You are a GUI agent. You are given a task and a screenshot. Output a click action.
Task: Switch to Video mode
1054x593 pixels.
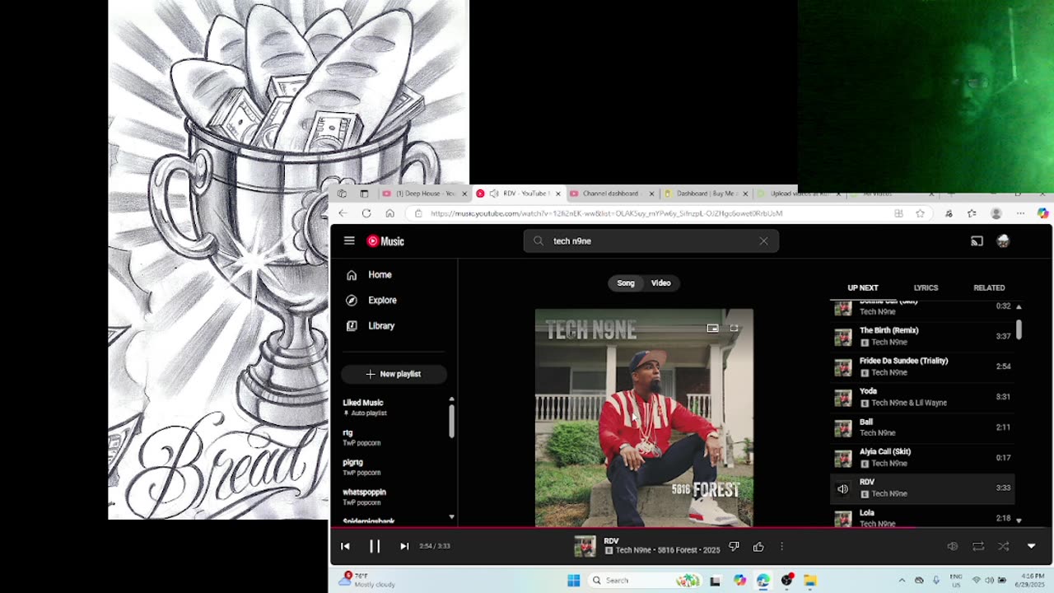coord(661,283)
